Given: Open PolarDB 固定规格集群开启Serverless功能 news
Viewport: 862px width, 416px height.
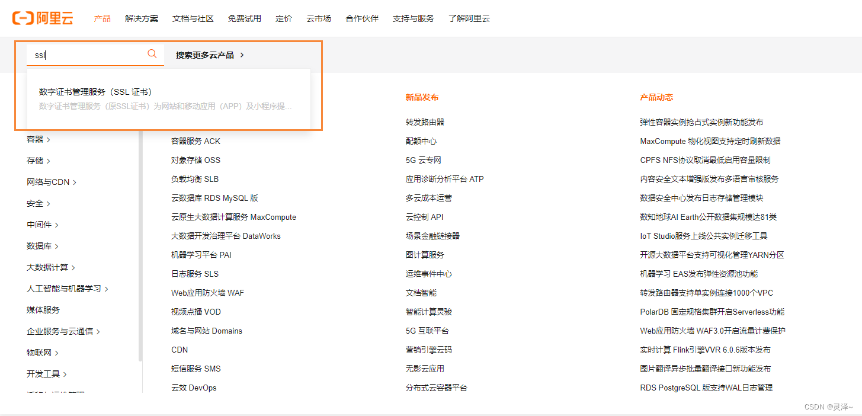Looking at the screenshot, I should [x=712, y=312].
